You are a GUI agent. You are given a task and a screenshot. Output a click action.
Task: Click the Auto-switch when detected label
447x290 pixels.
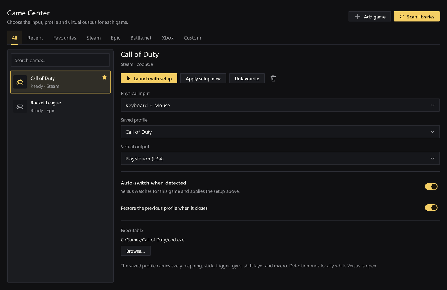[153, 183]
